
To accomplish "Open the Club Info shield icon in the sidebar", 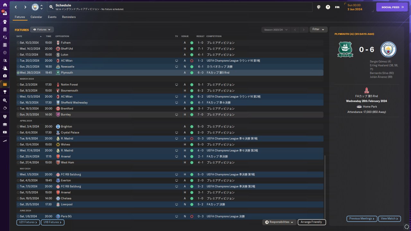I will [5, 116].
